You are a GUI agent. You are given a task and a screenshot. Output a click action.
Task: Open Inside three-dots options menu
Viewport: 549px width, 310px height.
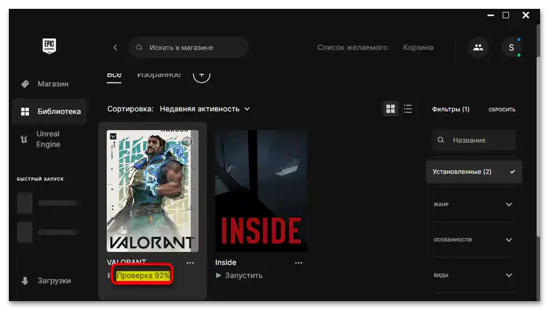299,263
